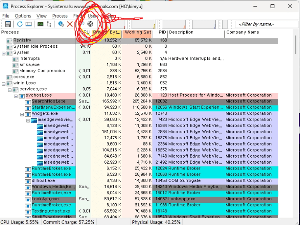Image resolution: width=300 pixels, height=225 pixels.
Task: Click the narrow mini graph beside the filter box
Action: point(225,24)
